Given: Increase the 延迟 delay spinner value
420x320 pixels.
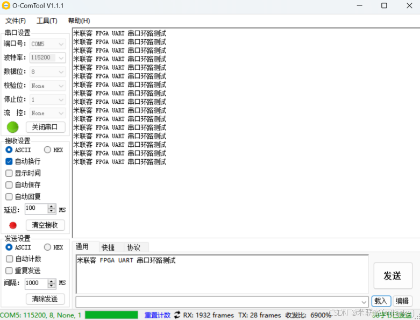Looking at the screenshot, I should (x=52, y=207).
